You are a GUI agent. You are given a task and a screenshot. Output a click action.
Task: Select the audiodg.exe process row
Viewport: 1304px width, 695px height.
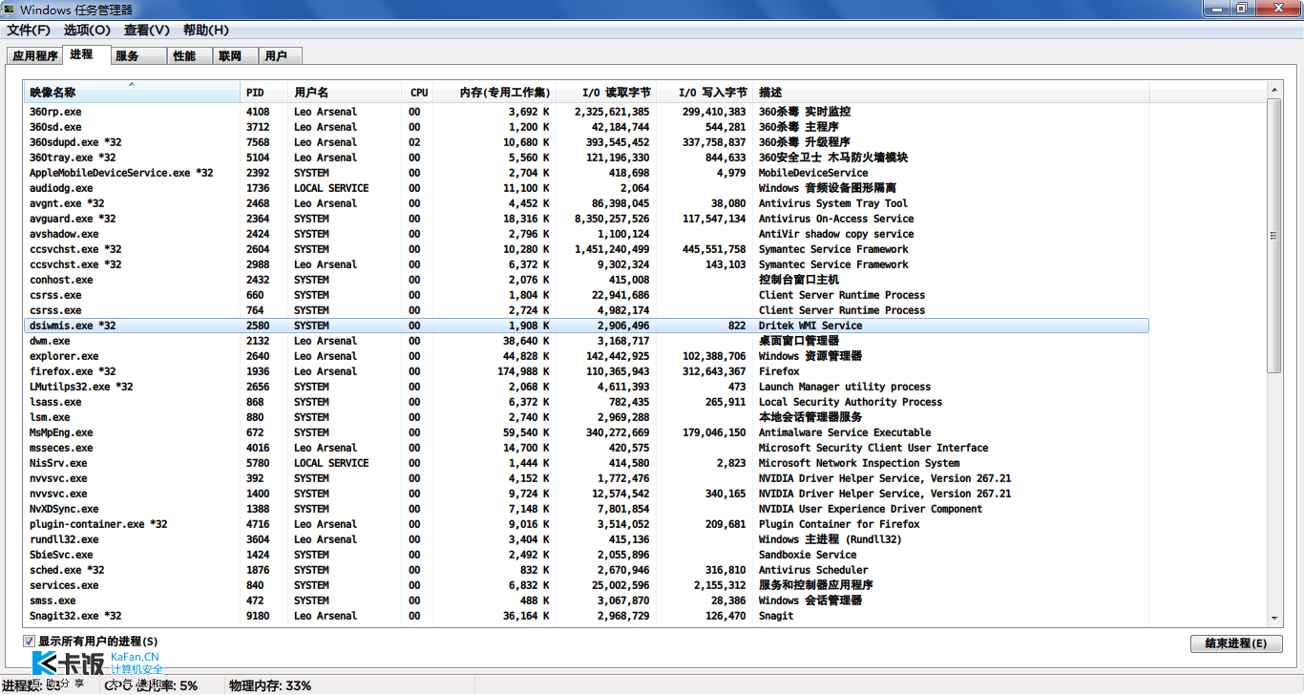586,188
